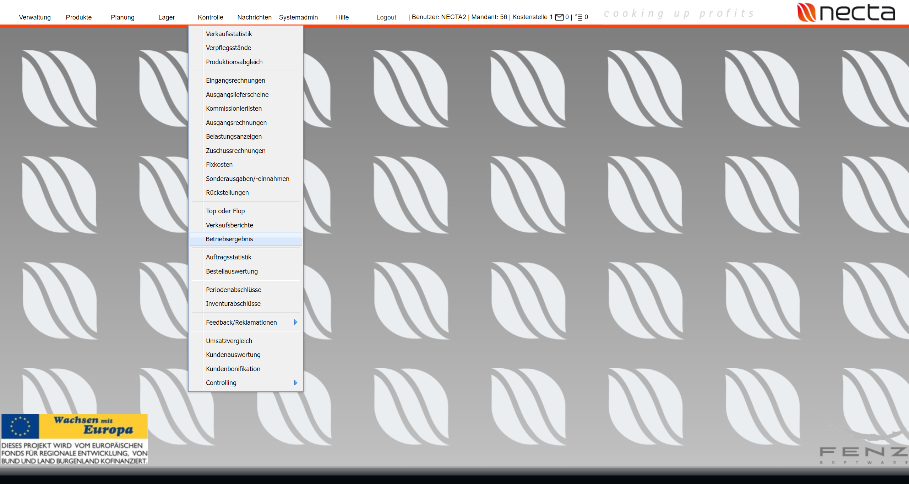
Task: Click Kundenbonifikation in the menu
Action: click(x=233, y=369)
